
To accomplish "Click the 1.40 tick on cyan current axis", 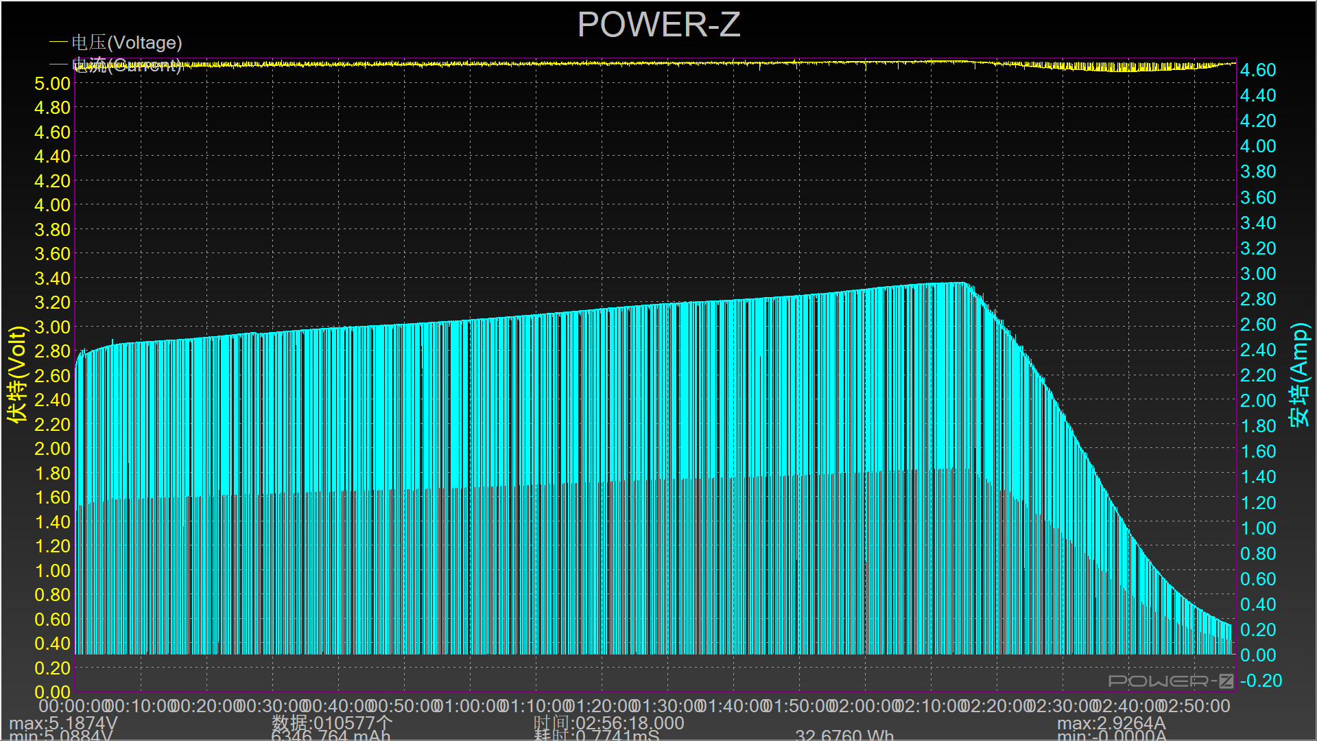I will [x=1258, y=477].
